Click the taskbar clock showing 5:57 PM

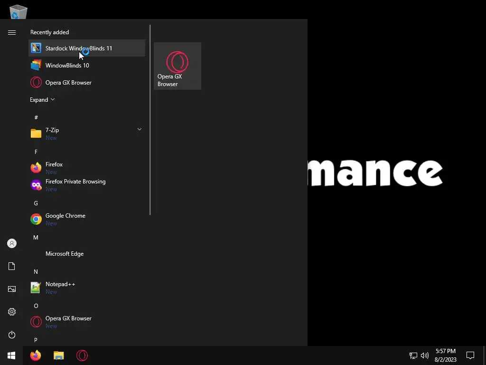coord(446,355)
